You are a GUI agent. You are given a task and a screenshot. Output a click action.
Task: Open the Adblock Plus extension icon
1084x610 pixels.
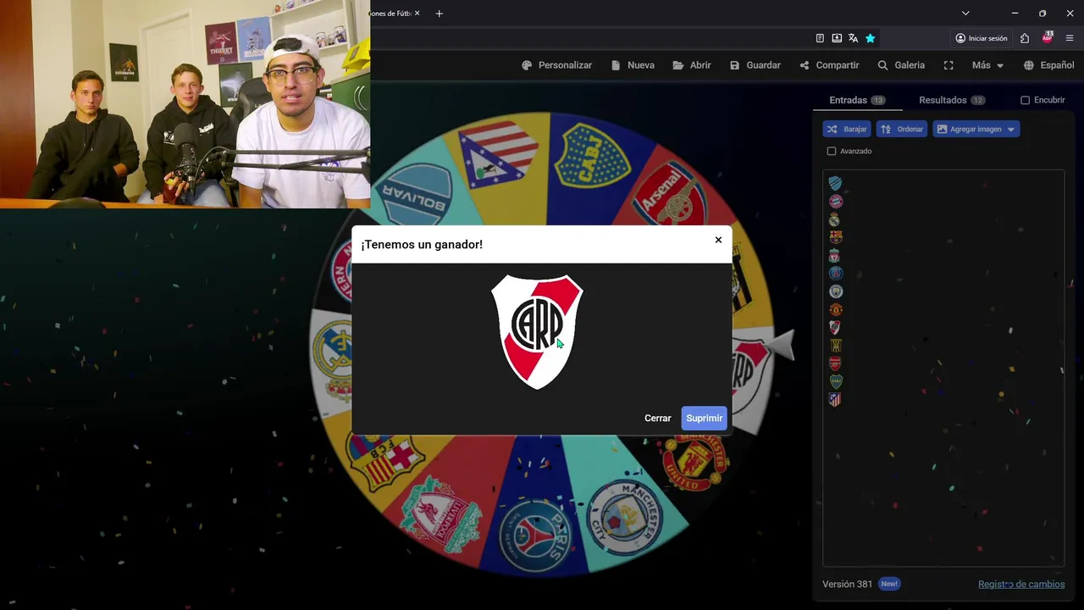[x=1048, y=38]
